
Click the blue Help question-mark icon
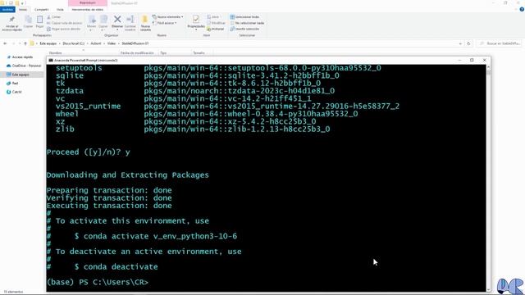coord(522,9)
